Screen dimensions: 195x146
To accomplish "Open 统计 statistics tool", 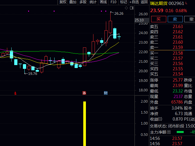I will [x=93, y=2].
